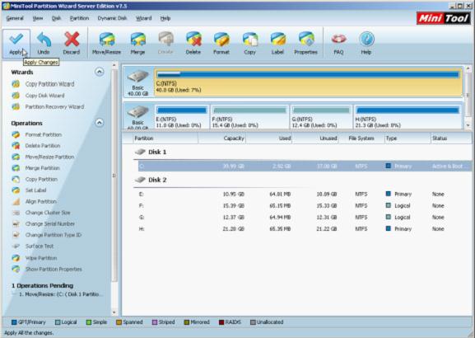Choose Change Partition Type ID operation
The image size is (475, 338).
coord(54,235)
